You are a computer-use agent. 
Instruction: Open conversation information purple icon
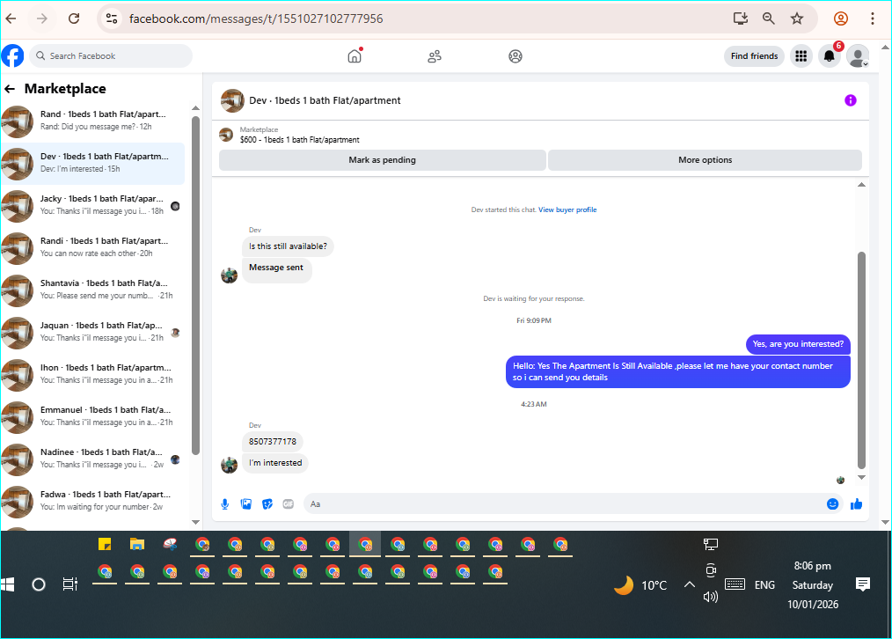[851, 100]
